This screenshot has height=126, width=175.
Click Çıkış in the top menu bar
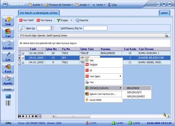pyautogui.click(x=112, y=5)
